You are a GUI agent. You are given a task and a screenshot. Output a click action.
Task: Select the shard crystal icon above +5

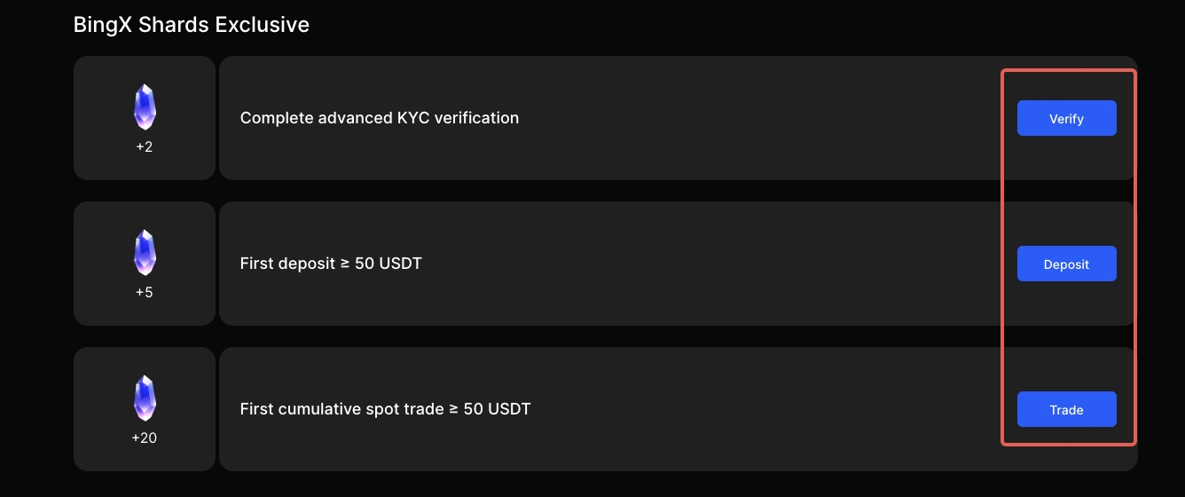(145, 253)
